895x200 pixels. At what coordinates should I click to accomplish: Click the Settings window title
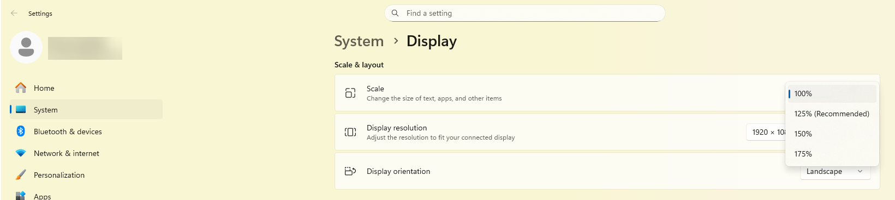pyautogui.click(x=40, y=13)
